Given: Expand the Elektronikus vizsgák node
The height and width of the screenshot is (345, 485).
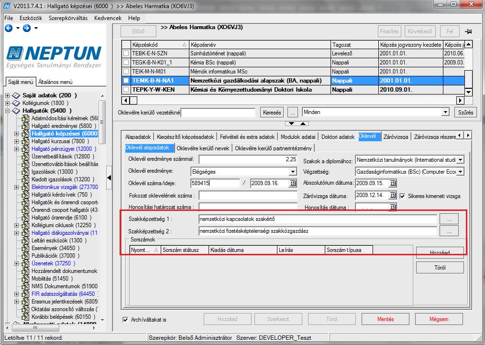Looking at the screenshot, I should coord(16,187).
